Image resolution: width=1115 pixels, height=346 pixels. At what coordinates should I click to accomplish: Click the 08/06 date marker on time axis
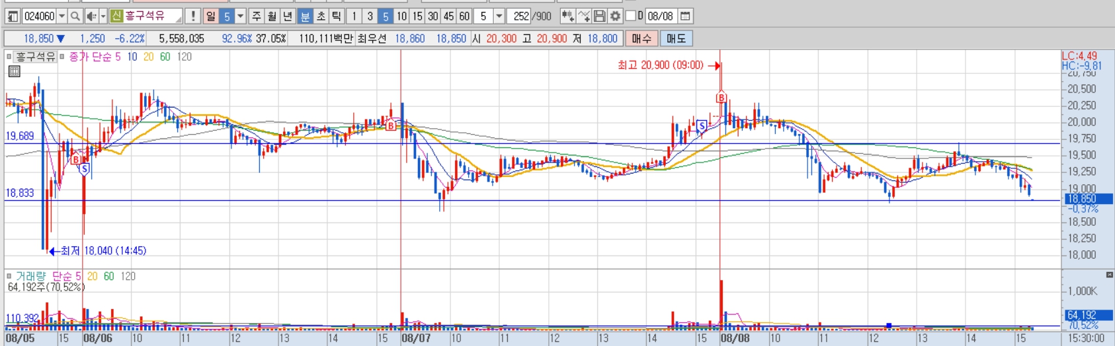tap(98, 338)
